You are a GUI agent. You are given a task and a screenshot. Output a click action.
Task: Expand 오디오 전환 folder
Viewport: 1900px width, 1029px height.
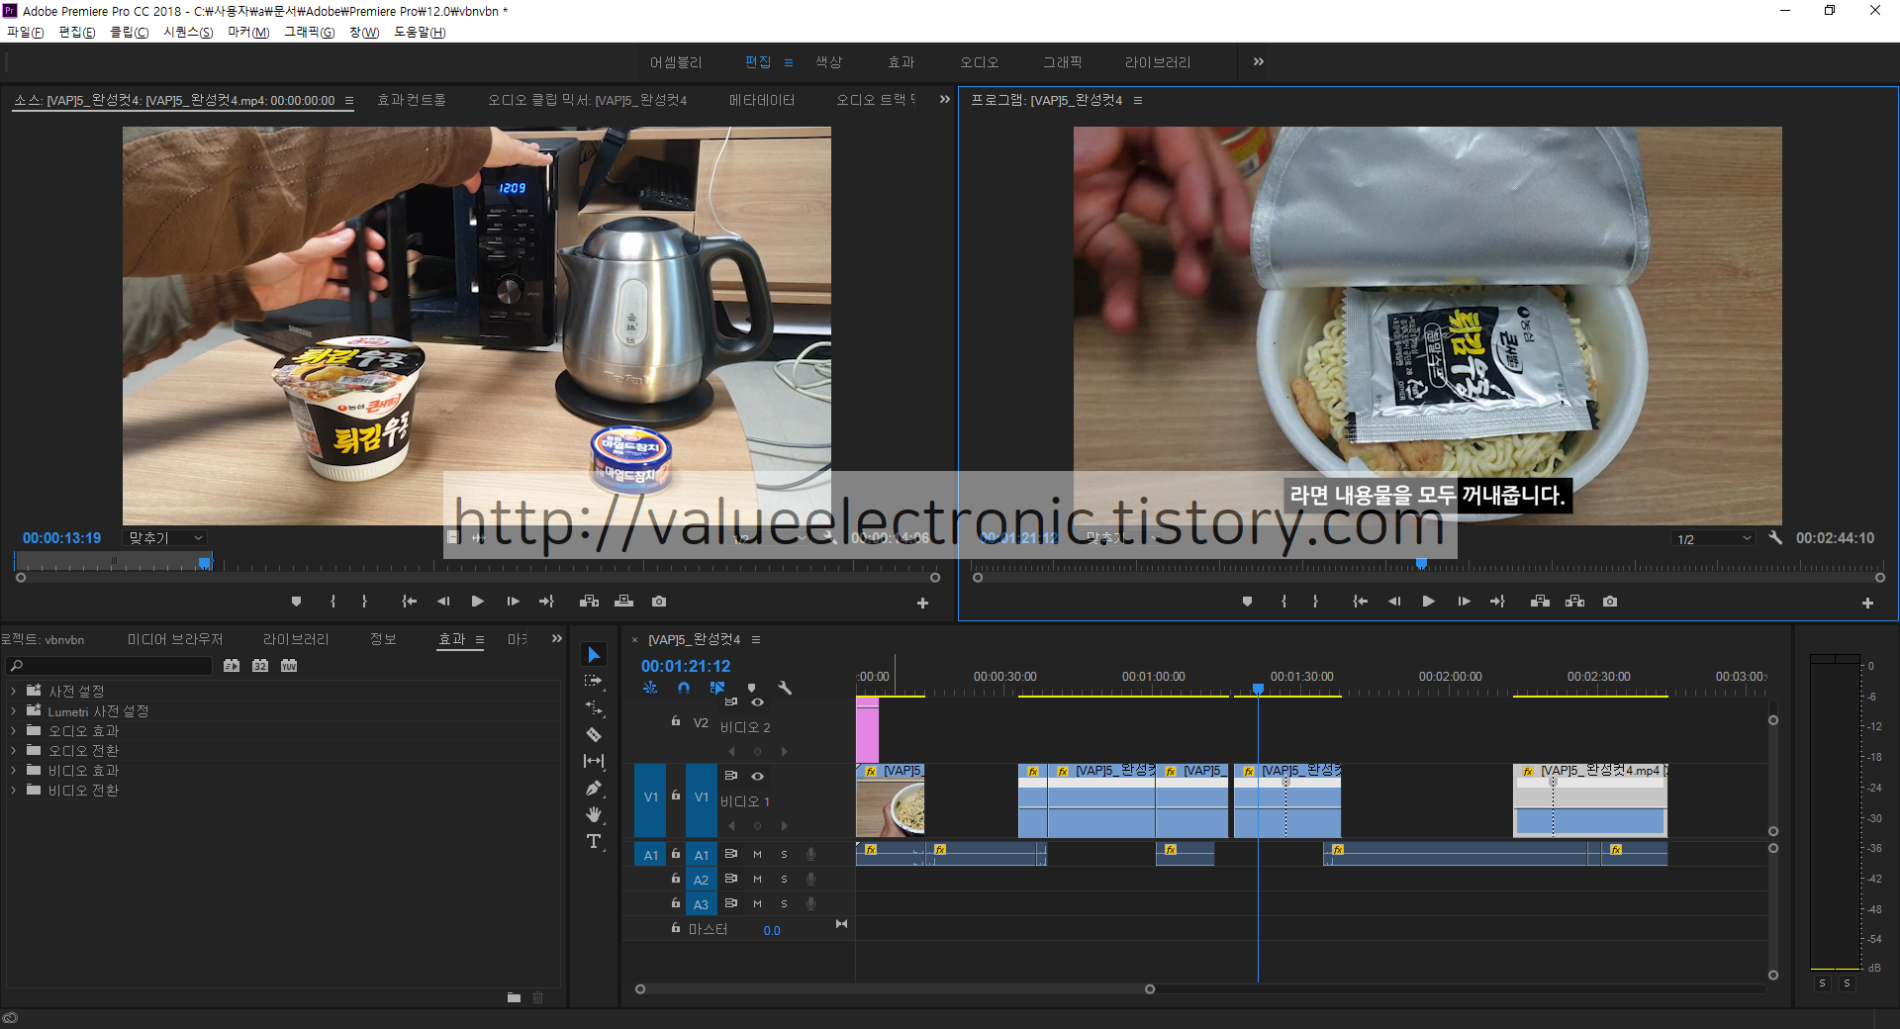pos(13,750)
